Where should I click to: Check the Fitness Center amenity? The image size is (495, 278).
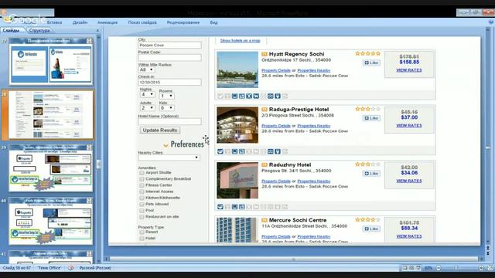click(142, 185)
